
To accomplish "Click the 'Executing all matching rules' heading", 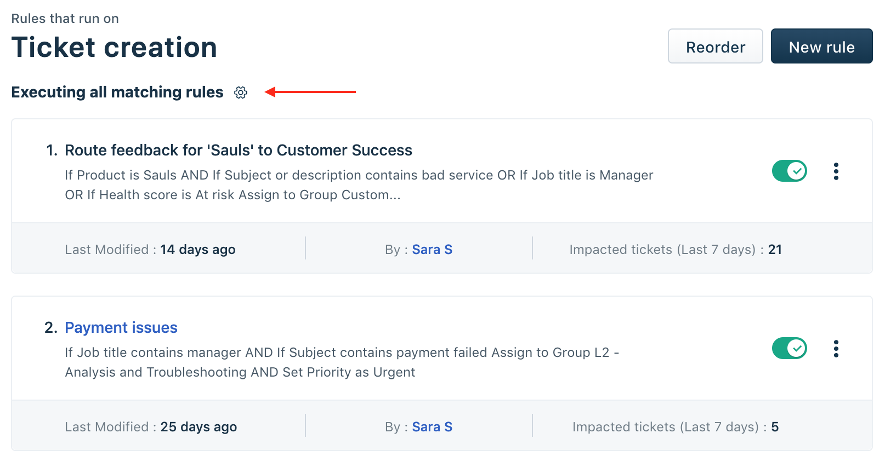I will (x=117, y=92).
